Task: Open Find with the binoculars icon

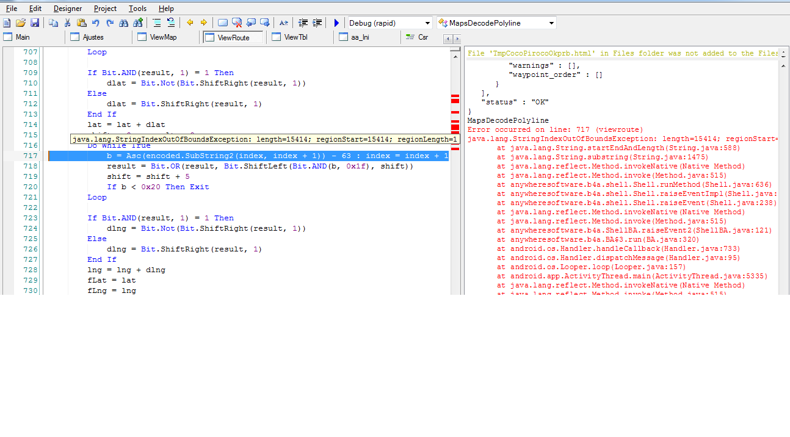Action: coord(124,23)
